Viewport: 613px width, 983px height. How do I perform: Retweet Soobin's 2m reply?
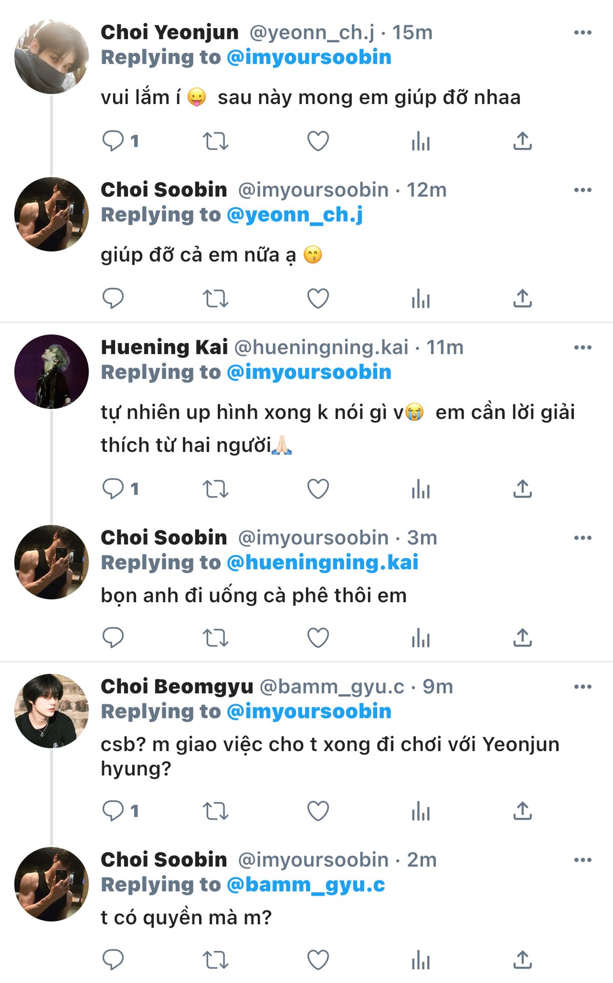[x=215, y=960]
